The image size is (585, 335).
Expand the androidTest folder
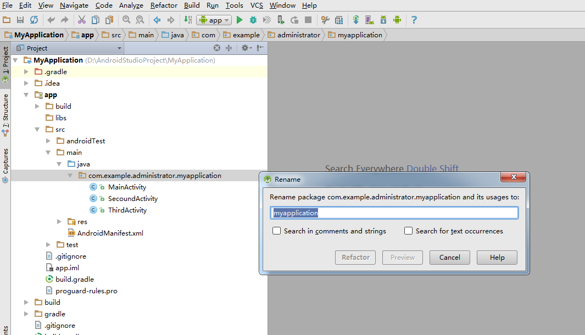[x=48, y=141]
